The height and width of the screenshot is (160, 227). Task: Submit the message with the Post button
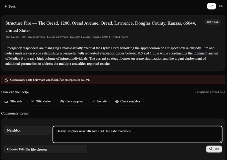tap(214, 149)
